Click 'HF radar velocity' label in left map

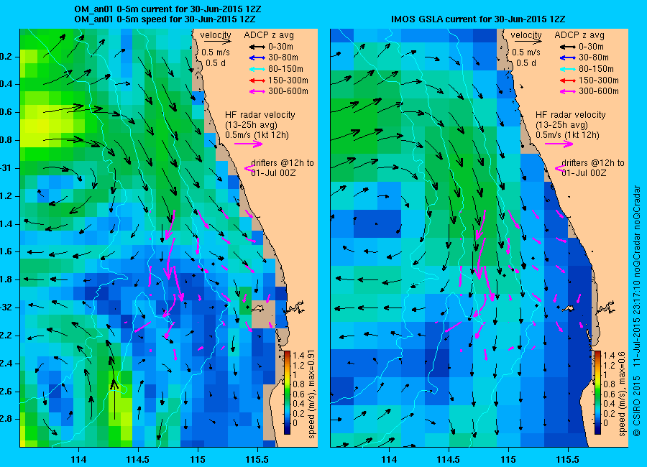[260, 115]
